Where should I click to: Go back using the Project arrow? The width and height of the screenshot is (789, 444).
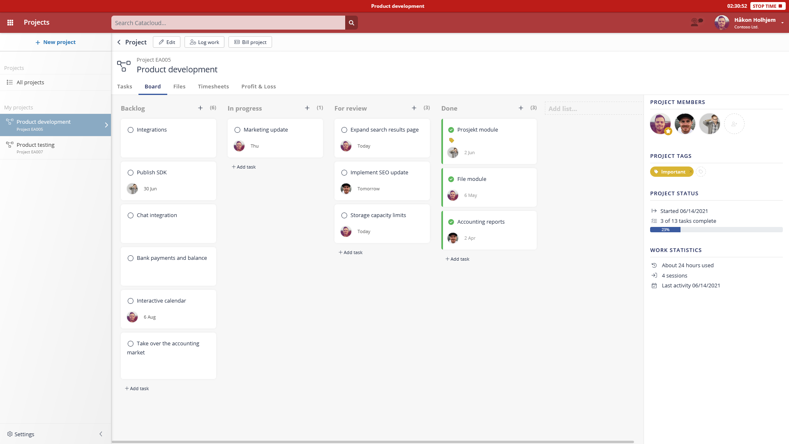tap(119, 42)
